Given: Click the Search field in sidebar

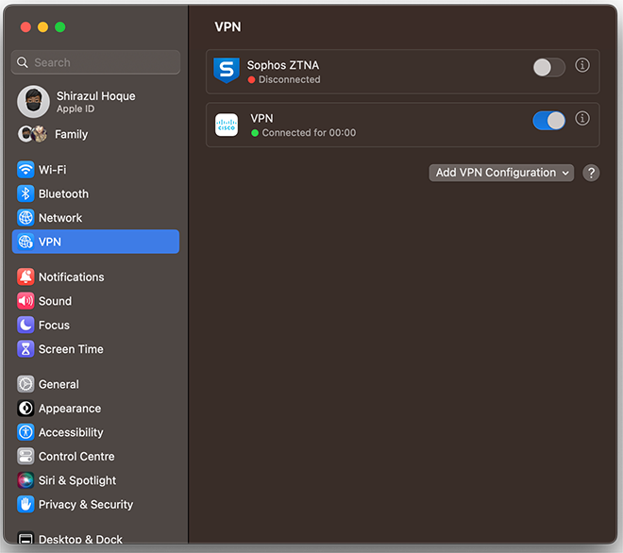Looking at the screenshot, I should click(95, 62).
